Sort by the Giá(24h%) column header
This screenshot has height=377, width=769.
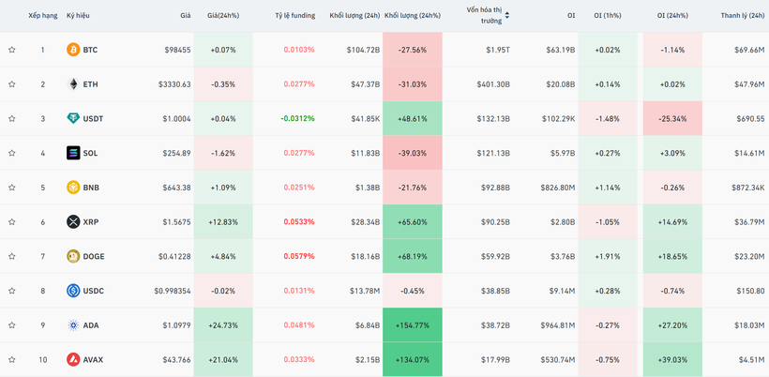coord(223,16)
